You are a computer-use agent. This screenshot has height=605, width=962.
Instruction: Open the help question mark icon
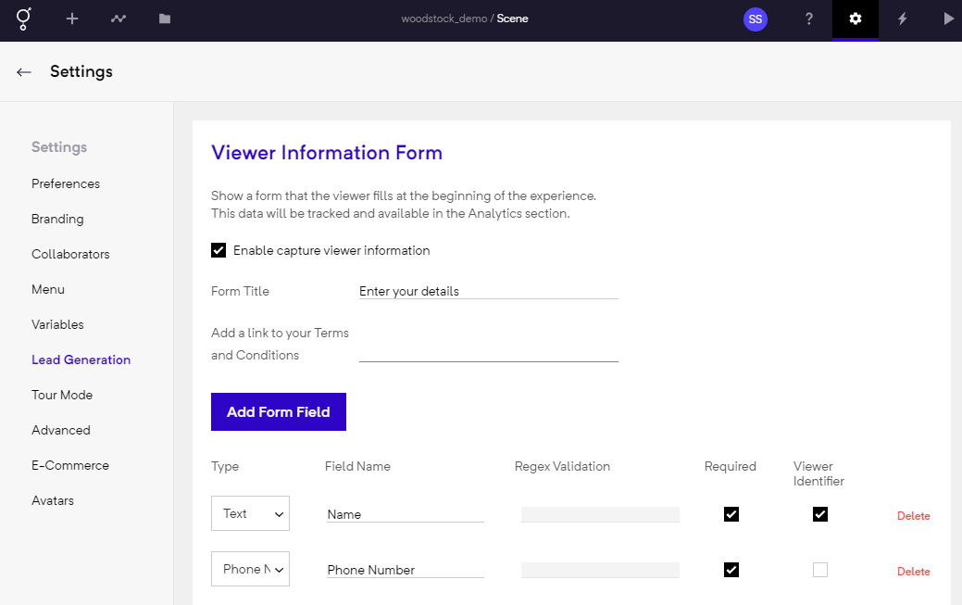tap(809, 19)
